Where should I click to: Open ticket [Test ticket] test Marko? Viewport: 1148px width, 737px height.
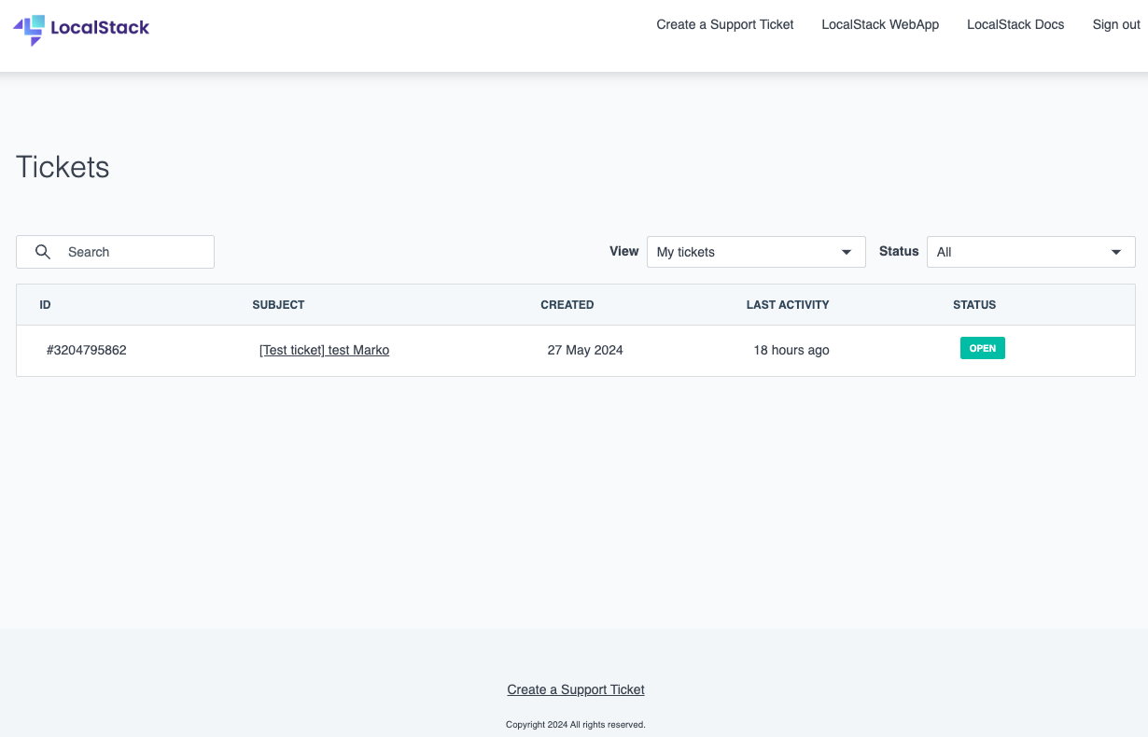pos(324,350)
